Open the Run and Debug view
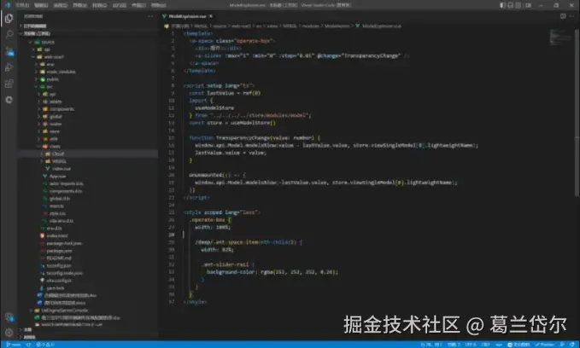Image resolution: width=580 pixels, height=348 pixels. (x=9, y=67)
